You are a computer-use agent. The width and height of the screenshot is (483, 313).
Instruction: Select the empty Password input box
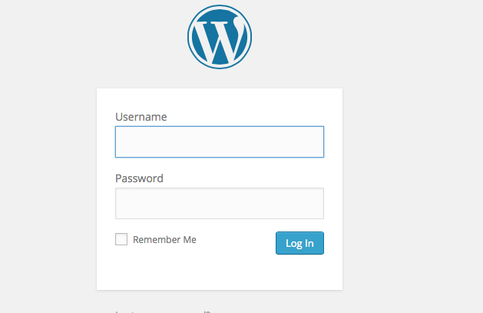pyautogui.click(x=219, y=203)
